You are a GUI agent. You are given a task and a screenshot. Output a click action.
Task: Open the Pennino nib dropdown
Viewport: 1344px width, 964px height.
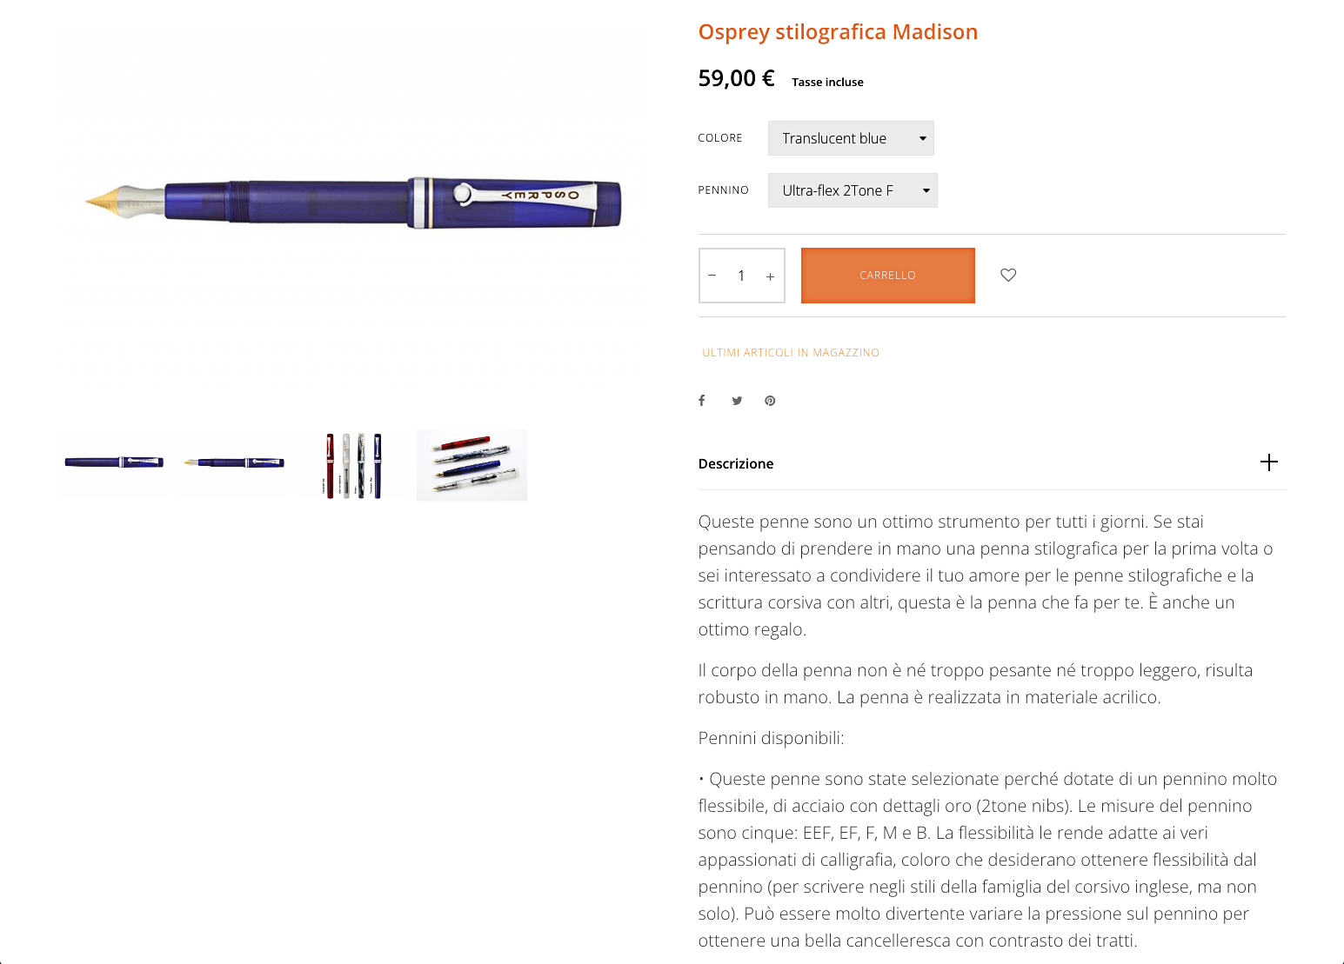[852, 190]
